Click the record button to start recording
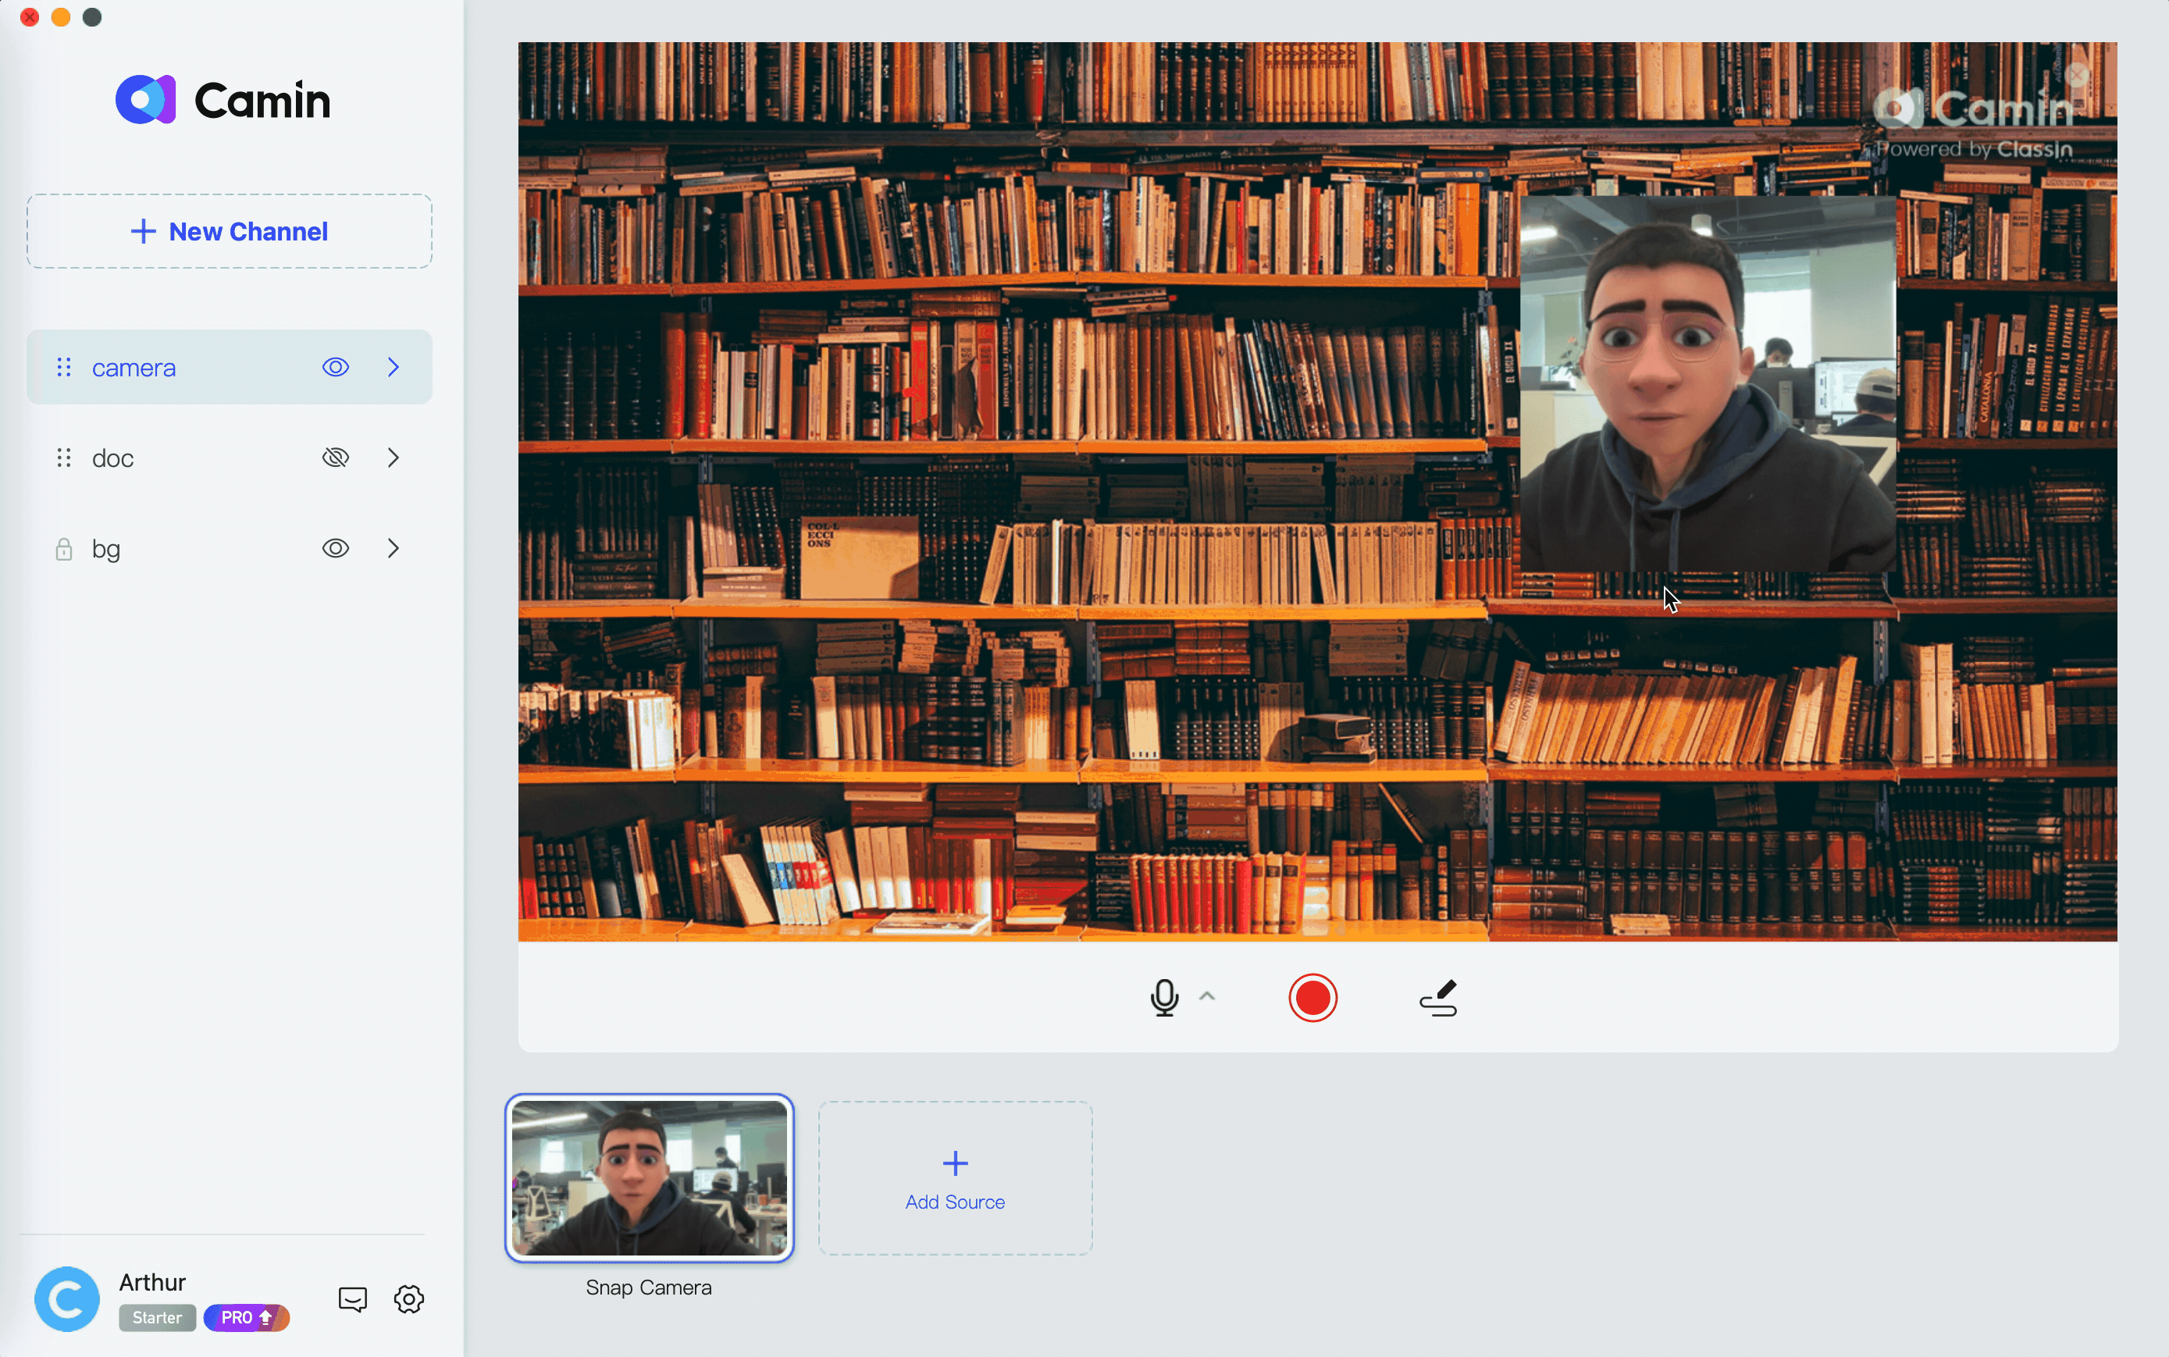Viewport: 2169px width, 1357px height. coord(1311,997)
